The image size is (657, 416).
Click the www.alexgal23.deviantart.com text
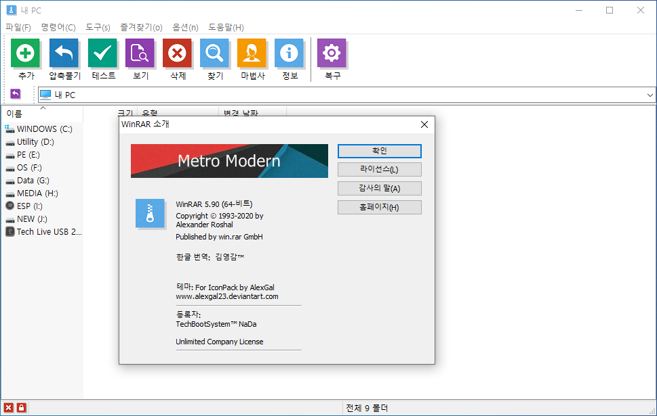[x=226, y=296]
